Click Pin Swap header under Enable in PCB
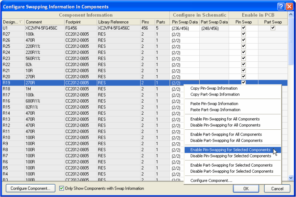The image size is (296, 197). click(x=244, y=22)
